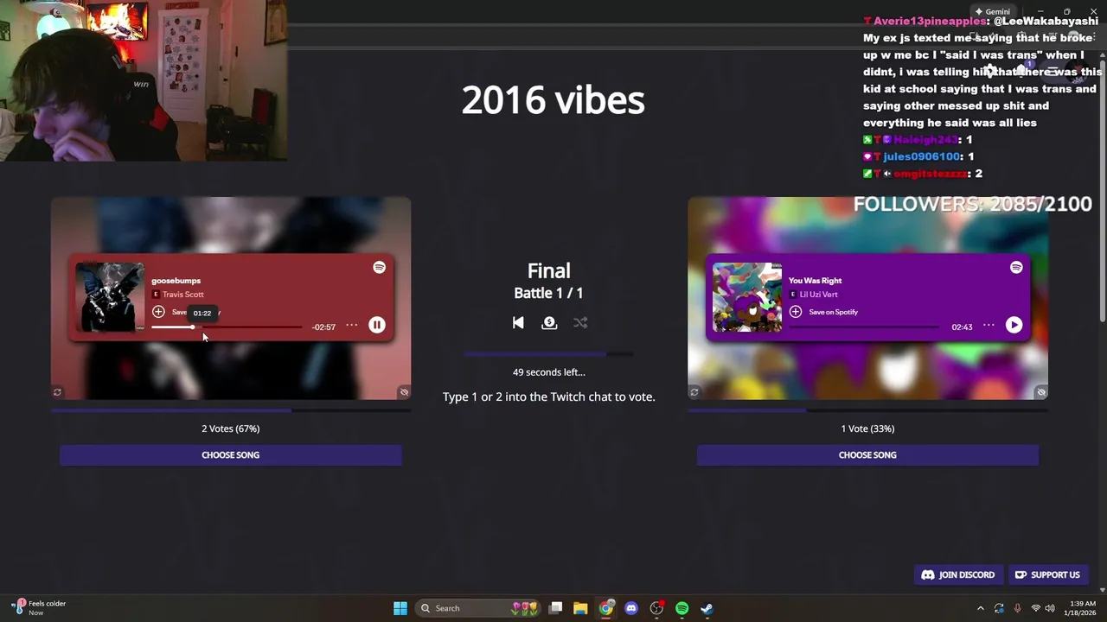
Task: Click the JOIN DISCORD button
Action: pos(958,574)
